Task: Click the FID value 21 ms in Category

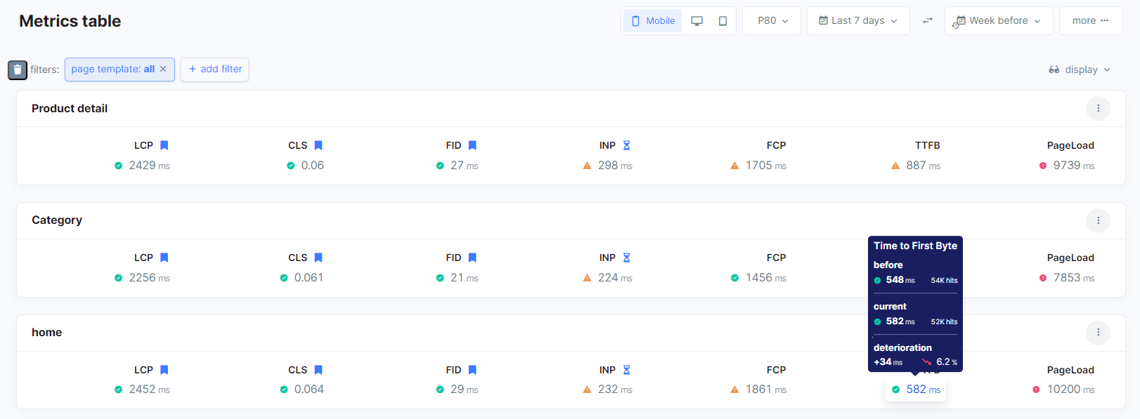Action: (x=464, y=278)
